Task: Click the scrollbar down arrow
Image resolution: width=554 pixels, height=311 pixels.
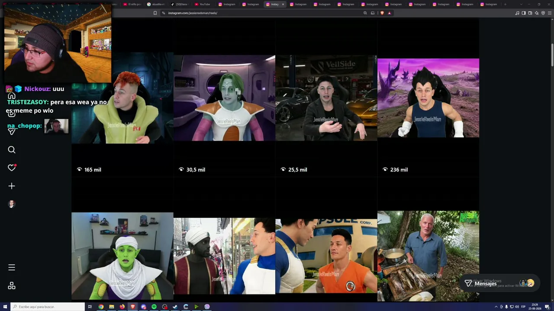Action: point(552,301)
